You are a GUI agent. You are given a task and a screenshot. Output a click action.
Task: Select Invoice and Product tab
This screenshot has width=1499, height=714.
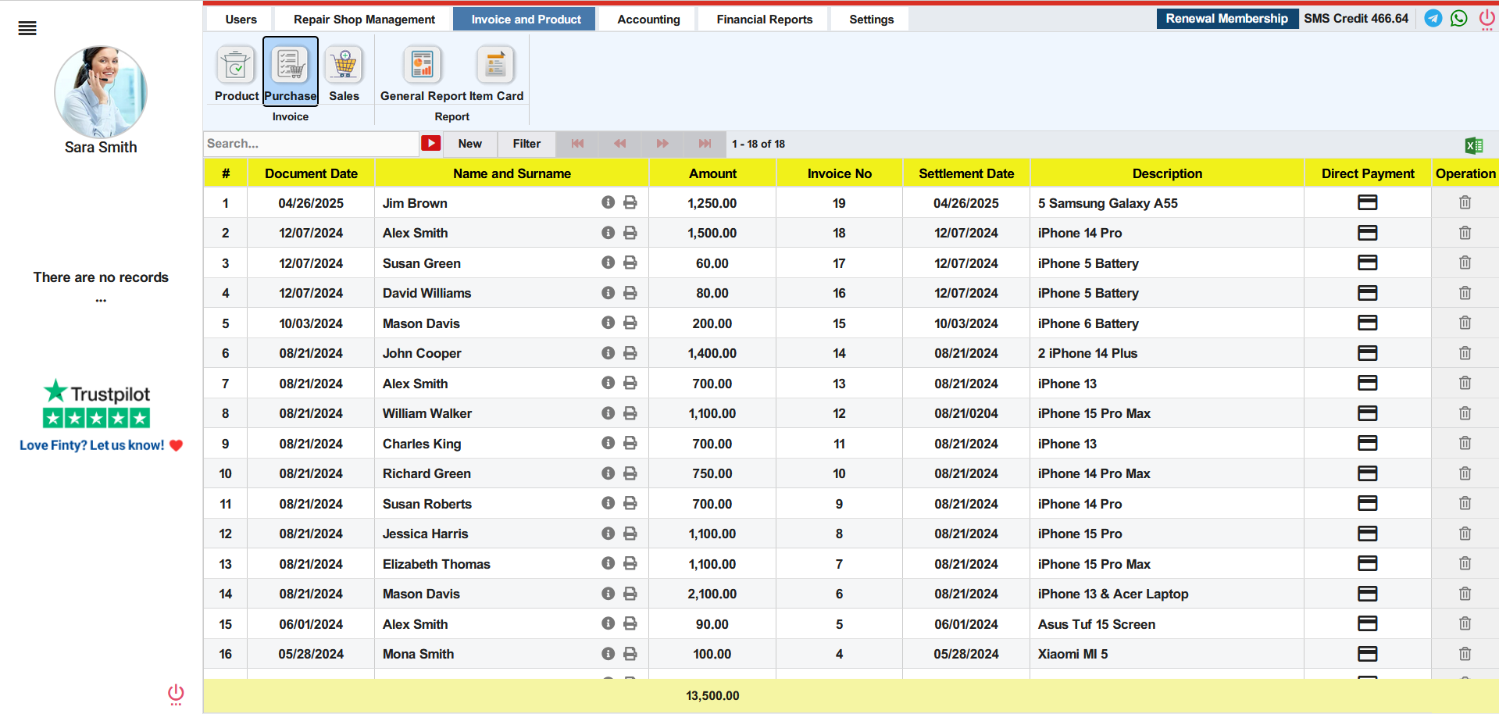pos(526,20)
